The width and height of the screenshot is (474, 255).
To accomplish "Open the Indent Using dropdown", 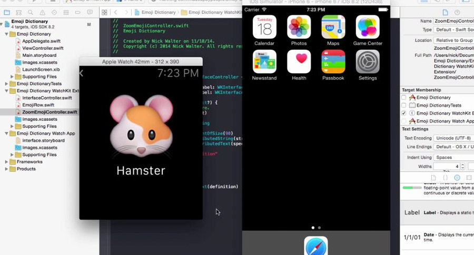I will click(x=453, y=157).
